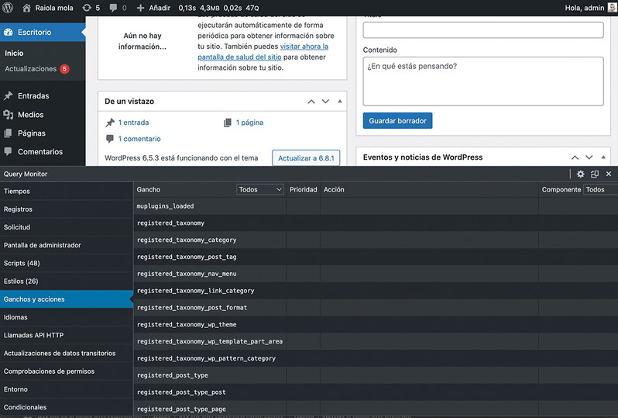Image resolution: width=618 pixels, height=418 pixels.
Task: Click the Páginas pages icon
Action: pyautogui.click(x=9, y=133)
